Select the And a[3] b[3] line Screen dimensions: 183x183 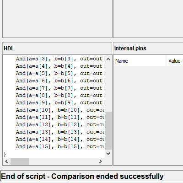[60, 59]
